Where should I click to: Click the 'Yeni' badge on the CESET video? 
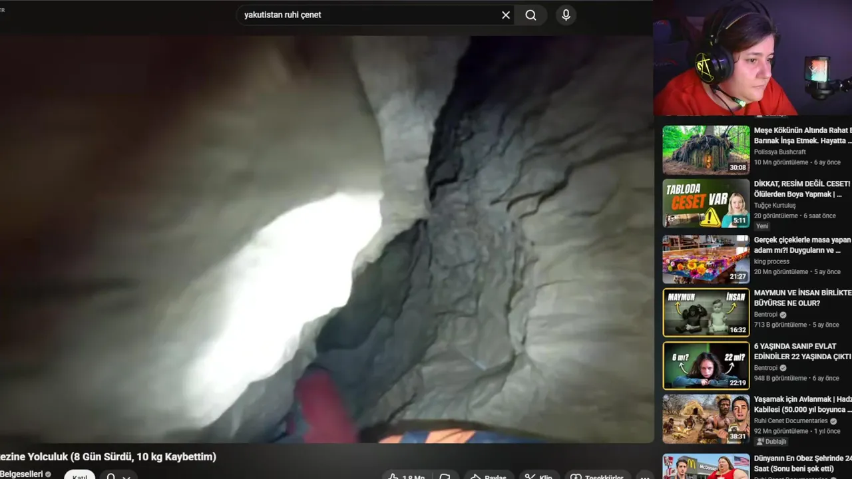(762, 226)
